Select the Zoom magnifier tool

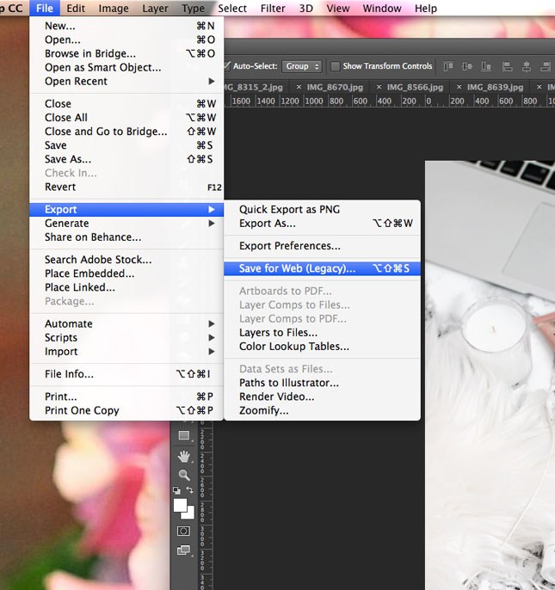point(184,475)
